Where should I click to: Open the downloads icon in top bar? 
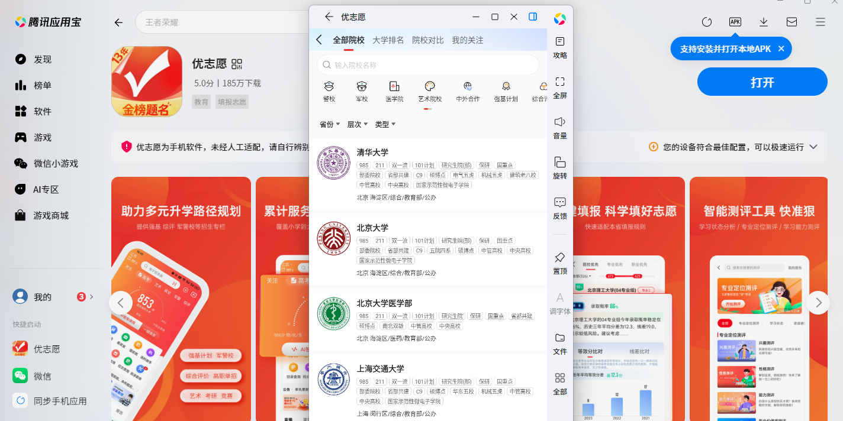(x=763, y=22)
